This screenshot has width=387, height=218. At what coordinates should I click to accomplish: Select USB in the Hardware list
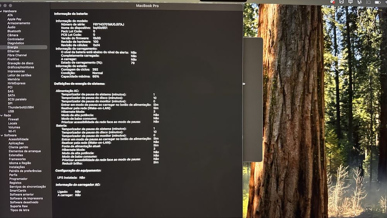pos(11,112)
